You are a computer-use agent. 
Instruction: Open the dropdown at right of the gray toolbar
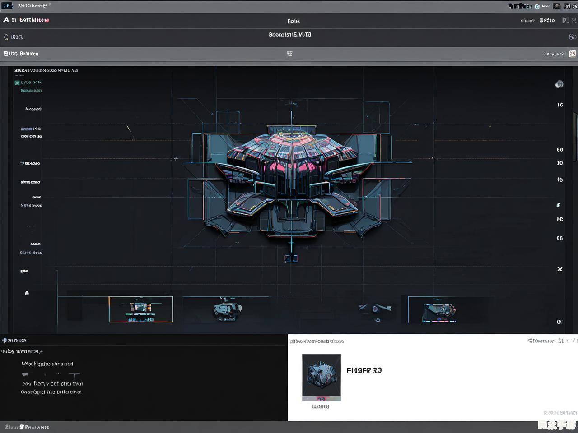[555, 54]
